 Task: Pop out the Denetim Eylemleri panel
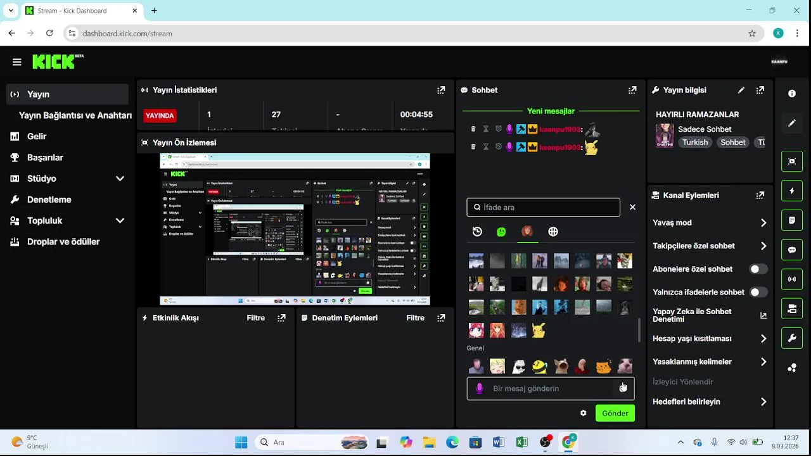pyautogui.click(x=441, y=318)
